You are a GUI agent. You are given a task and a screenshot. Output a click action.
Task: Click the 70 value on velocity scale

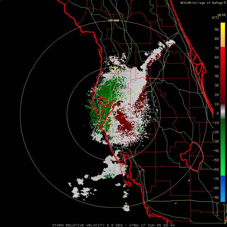pos(217,48)
